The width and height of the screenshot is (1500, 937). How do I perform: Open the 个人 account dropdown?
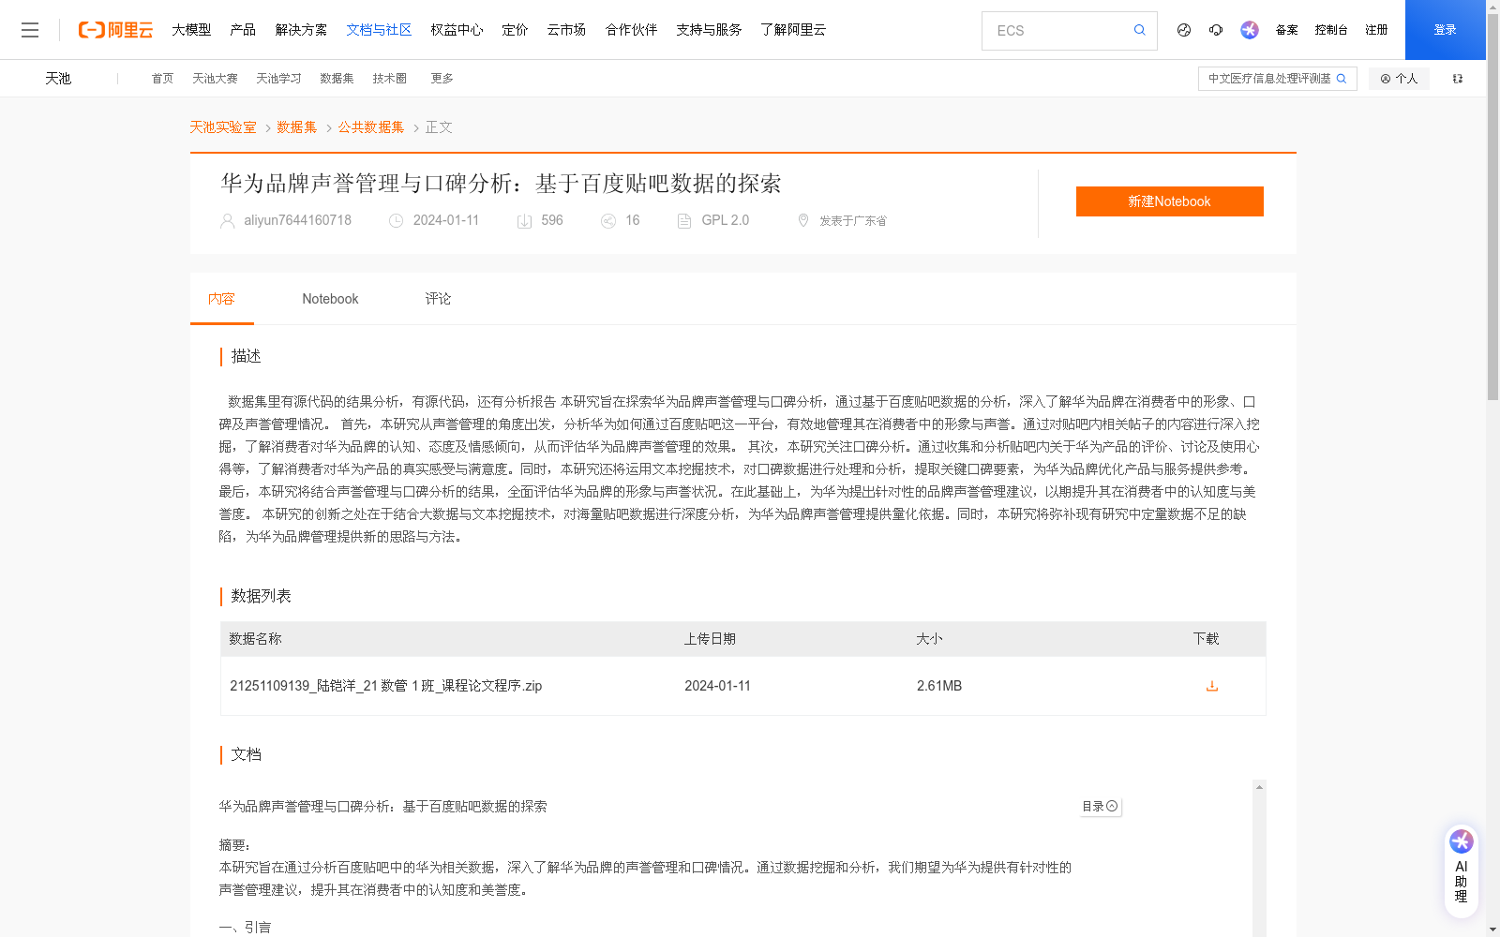pyautogui.click(x=1399, y=79)
